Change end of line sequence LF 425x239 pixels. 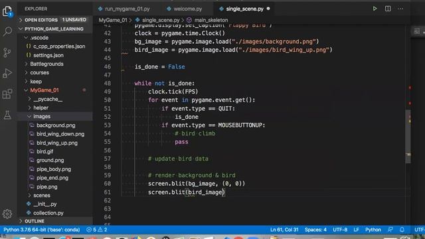pos(356,230)
